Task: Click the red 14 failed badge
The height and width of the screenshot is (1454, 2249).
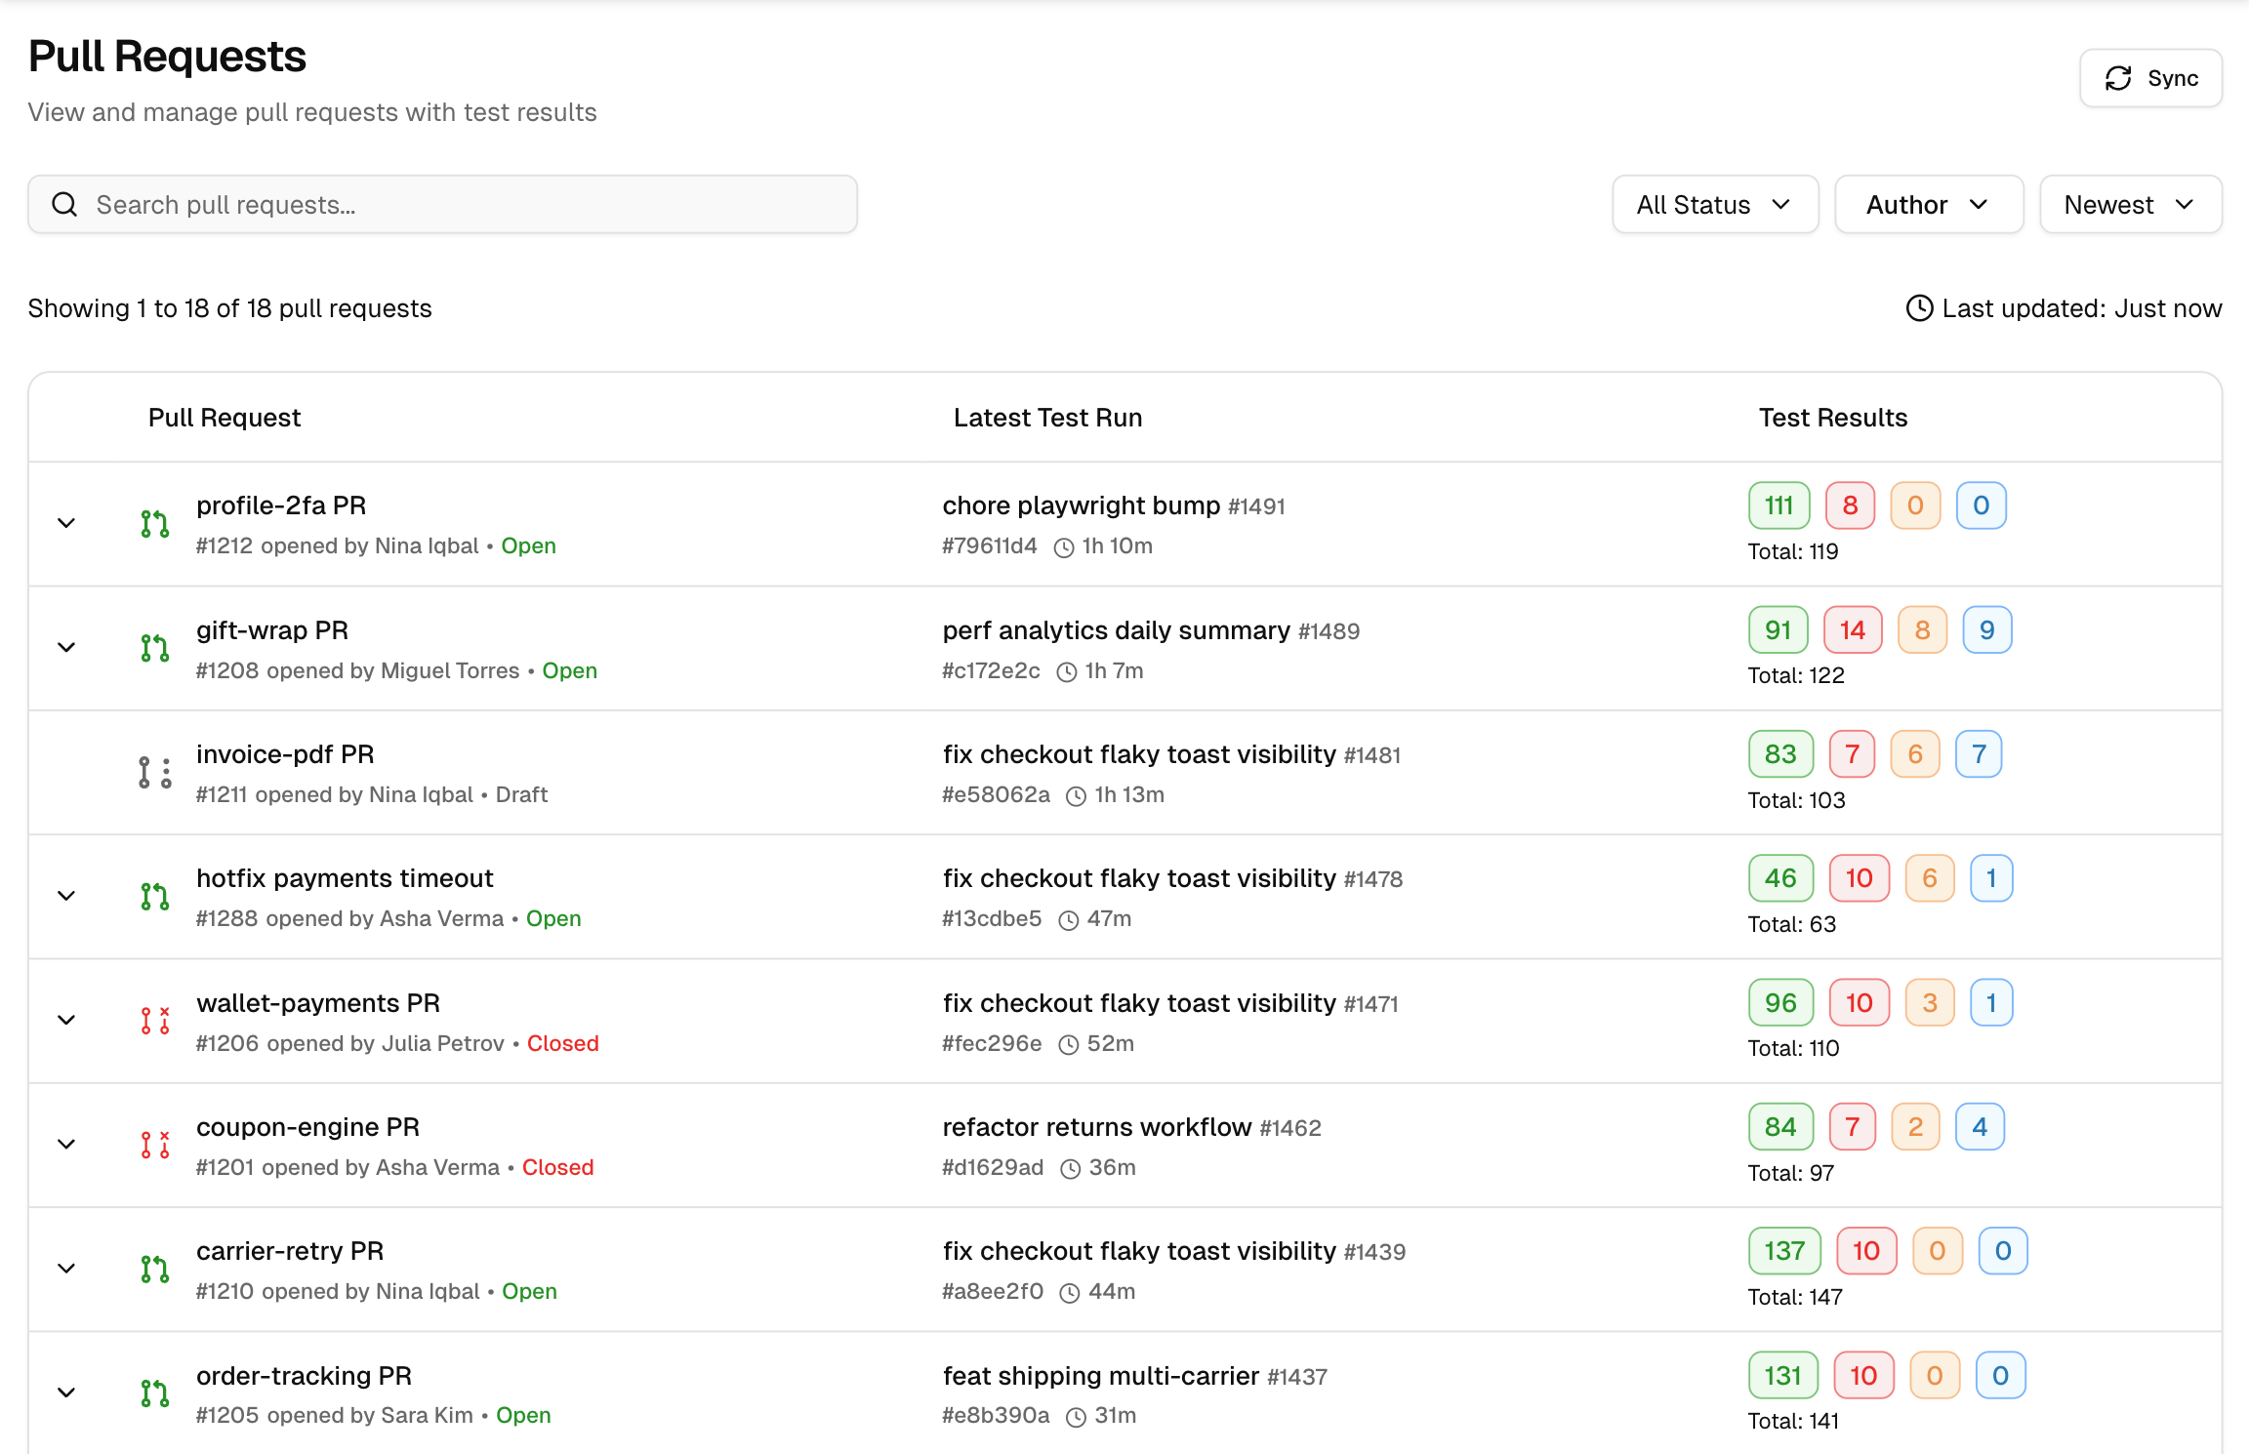Action: (x=1853, y=630)
